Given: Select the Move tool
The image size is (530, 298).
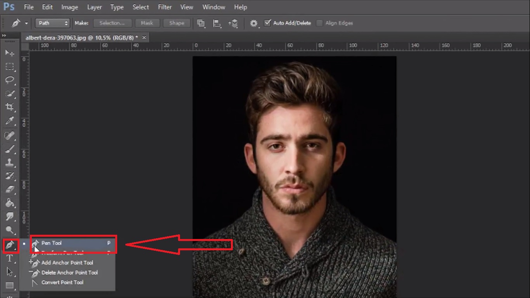Looking at the screenshot, I should (10, 53).
